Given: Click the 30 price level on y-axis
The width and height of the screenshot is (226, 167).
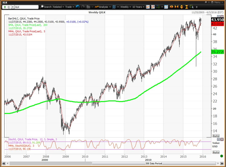Looking at the screenshot, I should [x=215, y=71].
